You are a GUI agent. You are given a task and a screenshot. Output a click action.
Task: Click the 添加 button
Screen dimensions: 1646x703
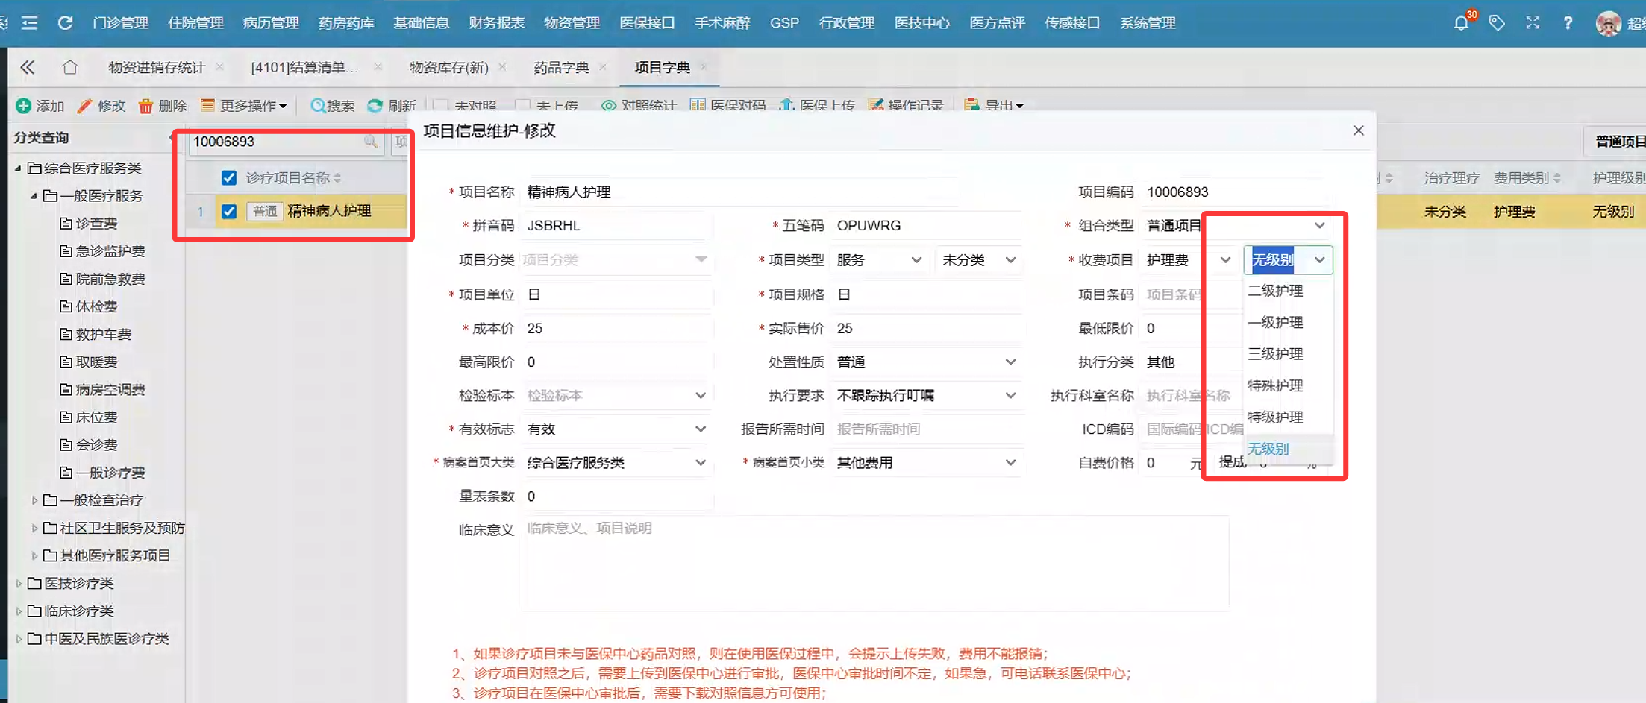[x=41, y=106]
